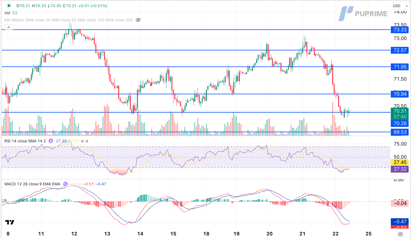Click the yellow 27.45 RSI axis label
411x239 pixels.
point(400,162)
